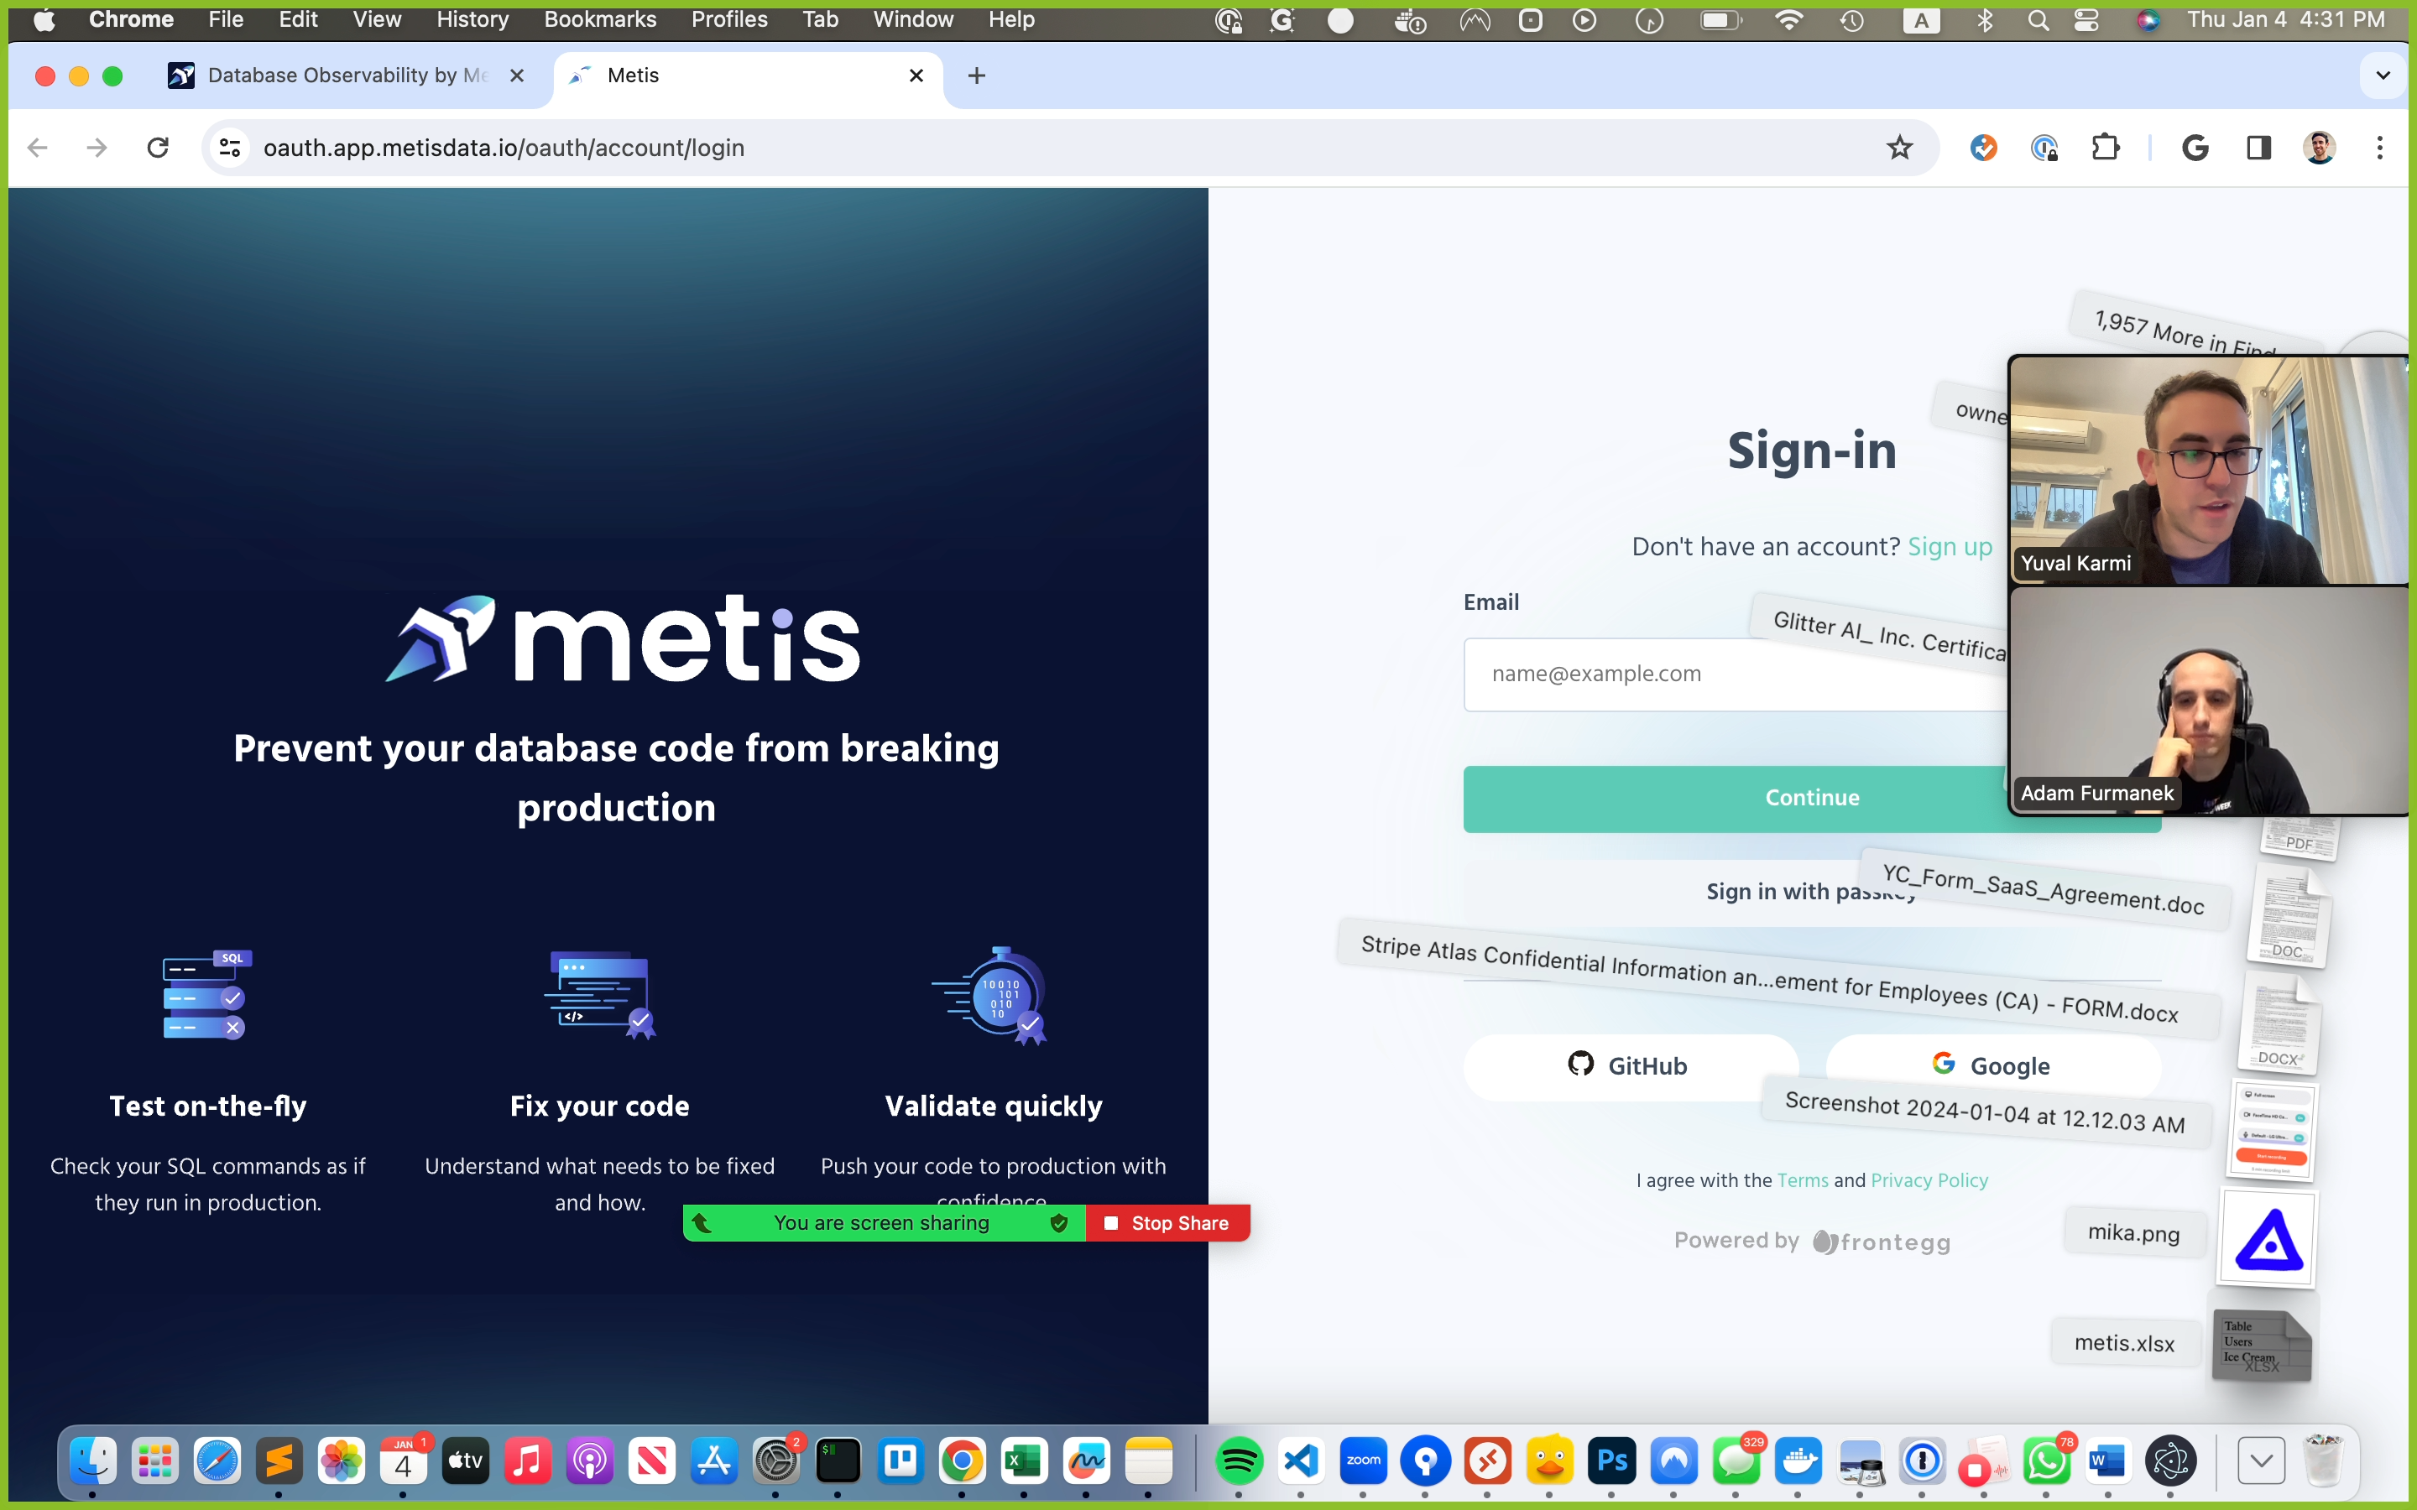Open Excel from the Dock
Screen dimensions: 2417x1510
tap(1024, 1462)
